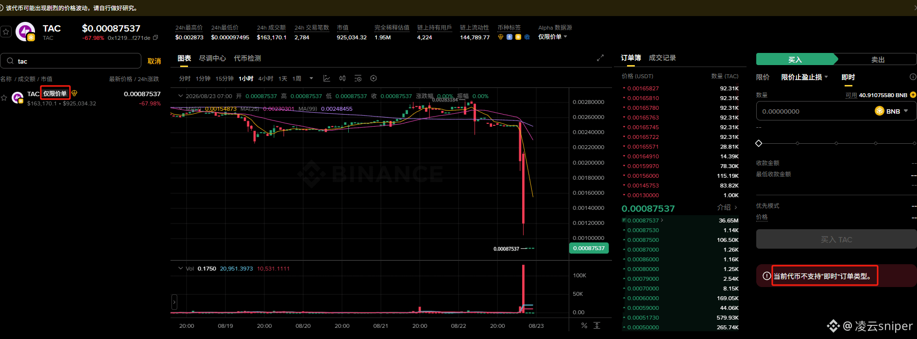Open the chart display options icon
Screen dimensions: 917x339
tap(358, 78)
